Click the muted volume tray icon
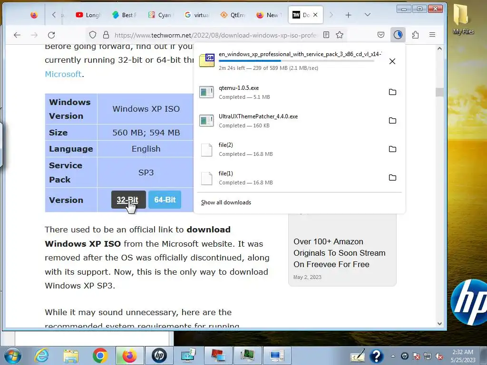This screenshot has height=365, width=487. tap(439, 356)
